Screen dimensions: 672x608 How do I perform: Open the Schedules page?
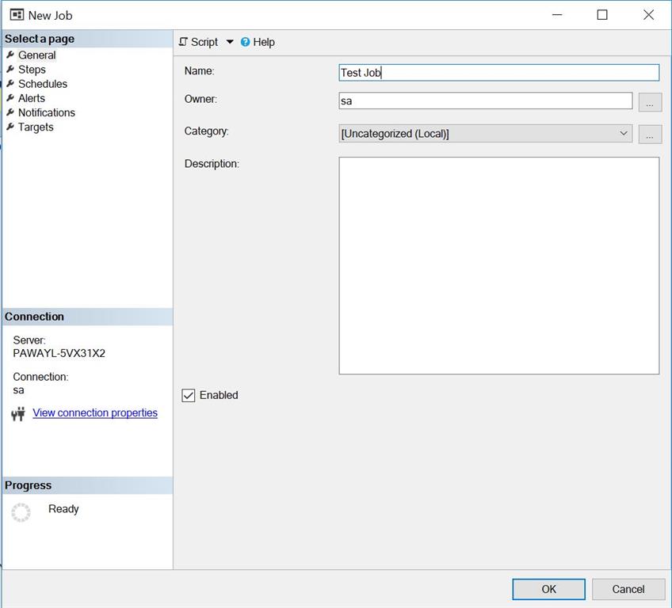pyautogui.click(x=42, y=83)
